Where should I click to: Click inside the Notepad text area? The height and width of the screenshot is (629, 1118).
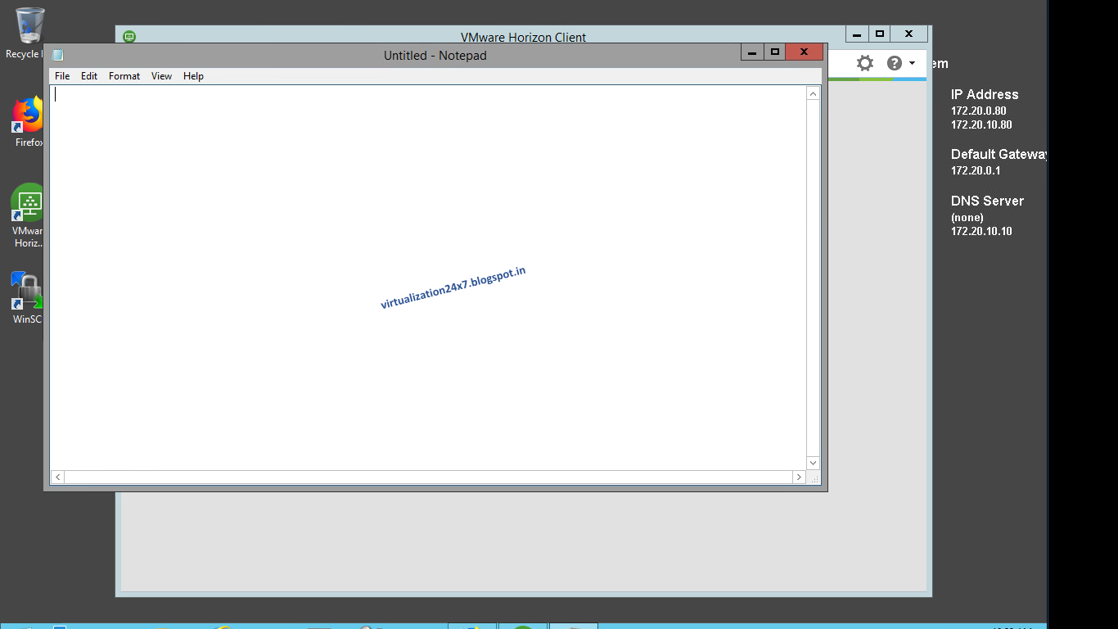(x=428, y=278)
